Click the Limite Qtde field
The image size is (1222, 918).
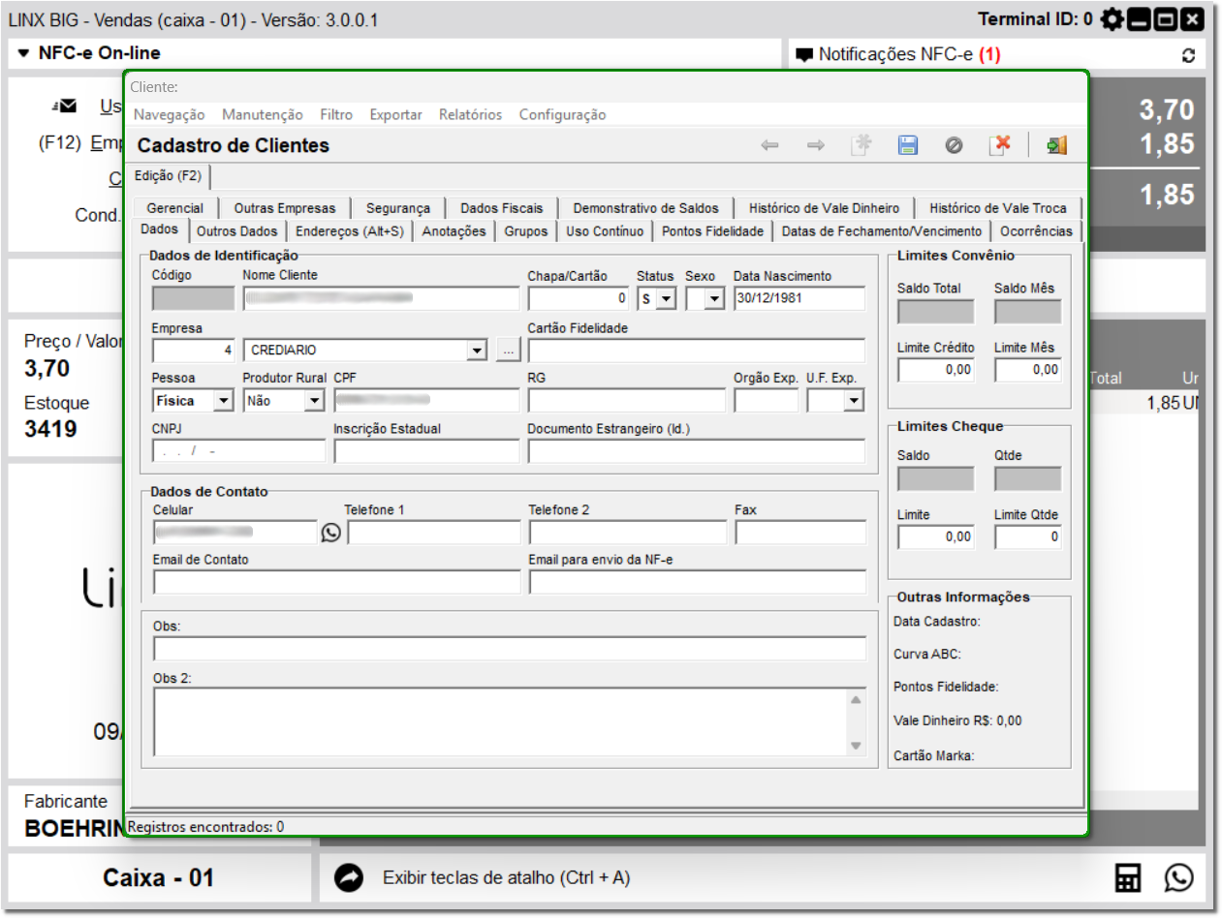1027,537
